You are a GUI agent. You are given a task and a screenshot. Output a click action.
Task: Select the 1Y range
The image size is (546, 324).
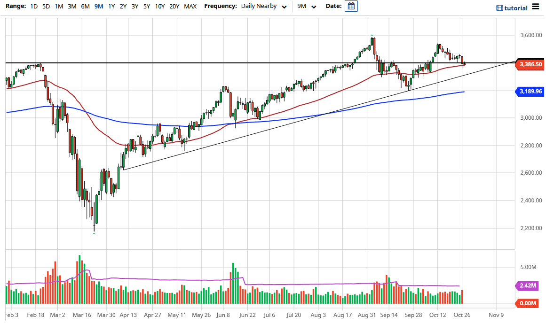point(111,7)
